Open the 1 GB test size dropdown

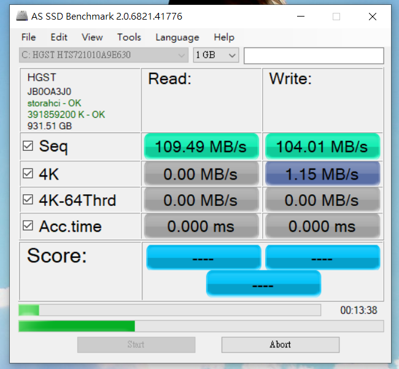(216, 55)
